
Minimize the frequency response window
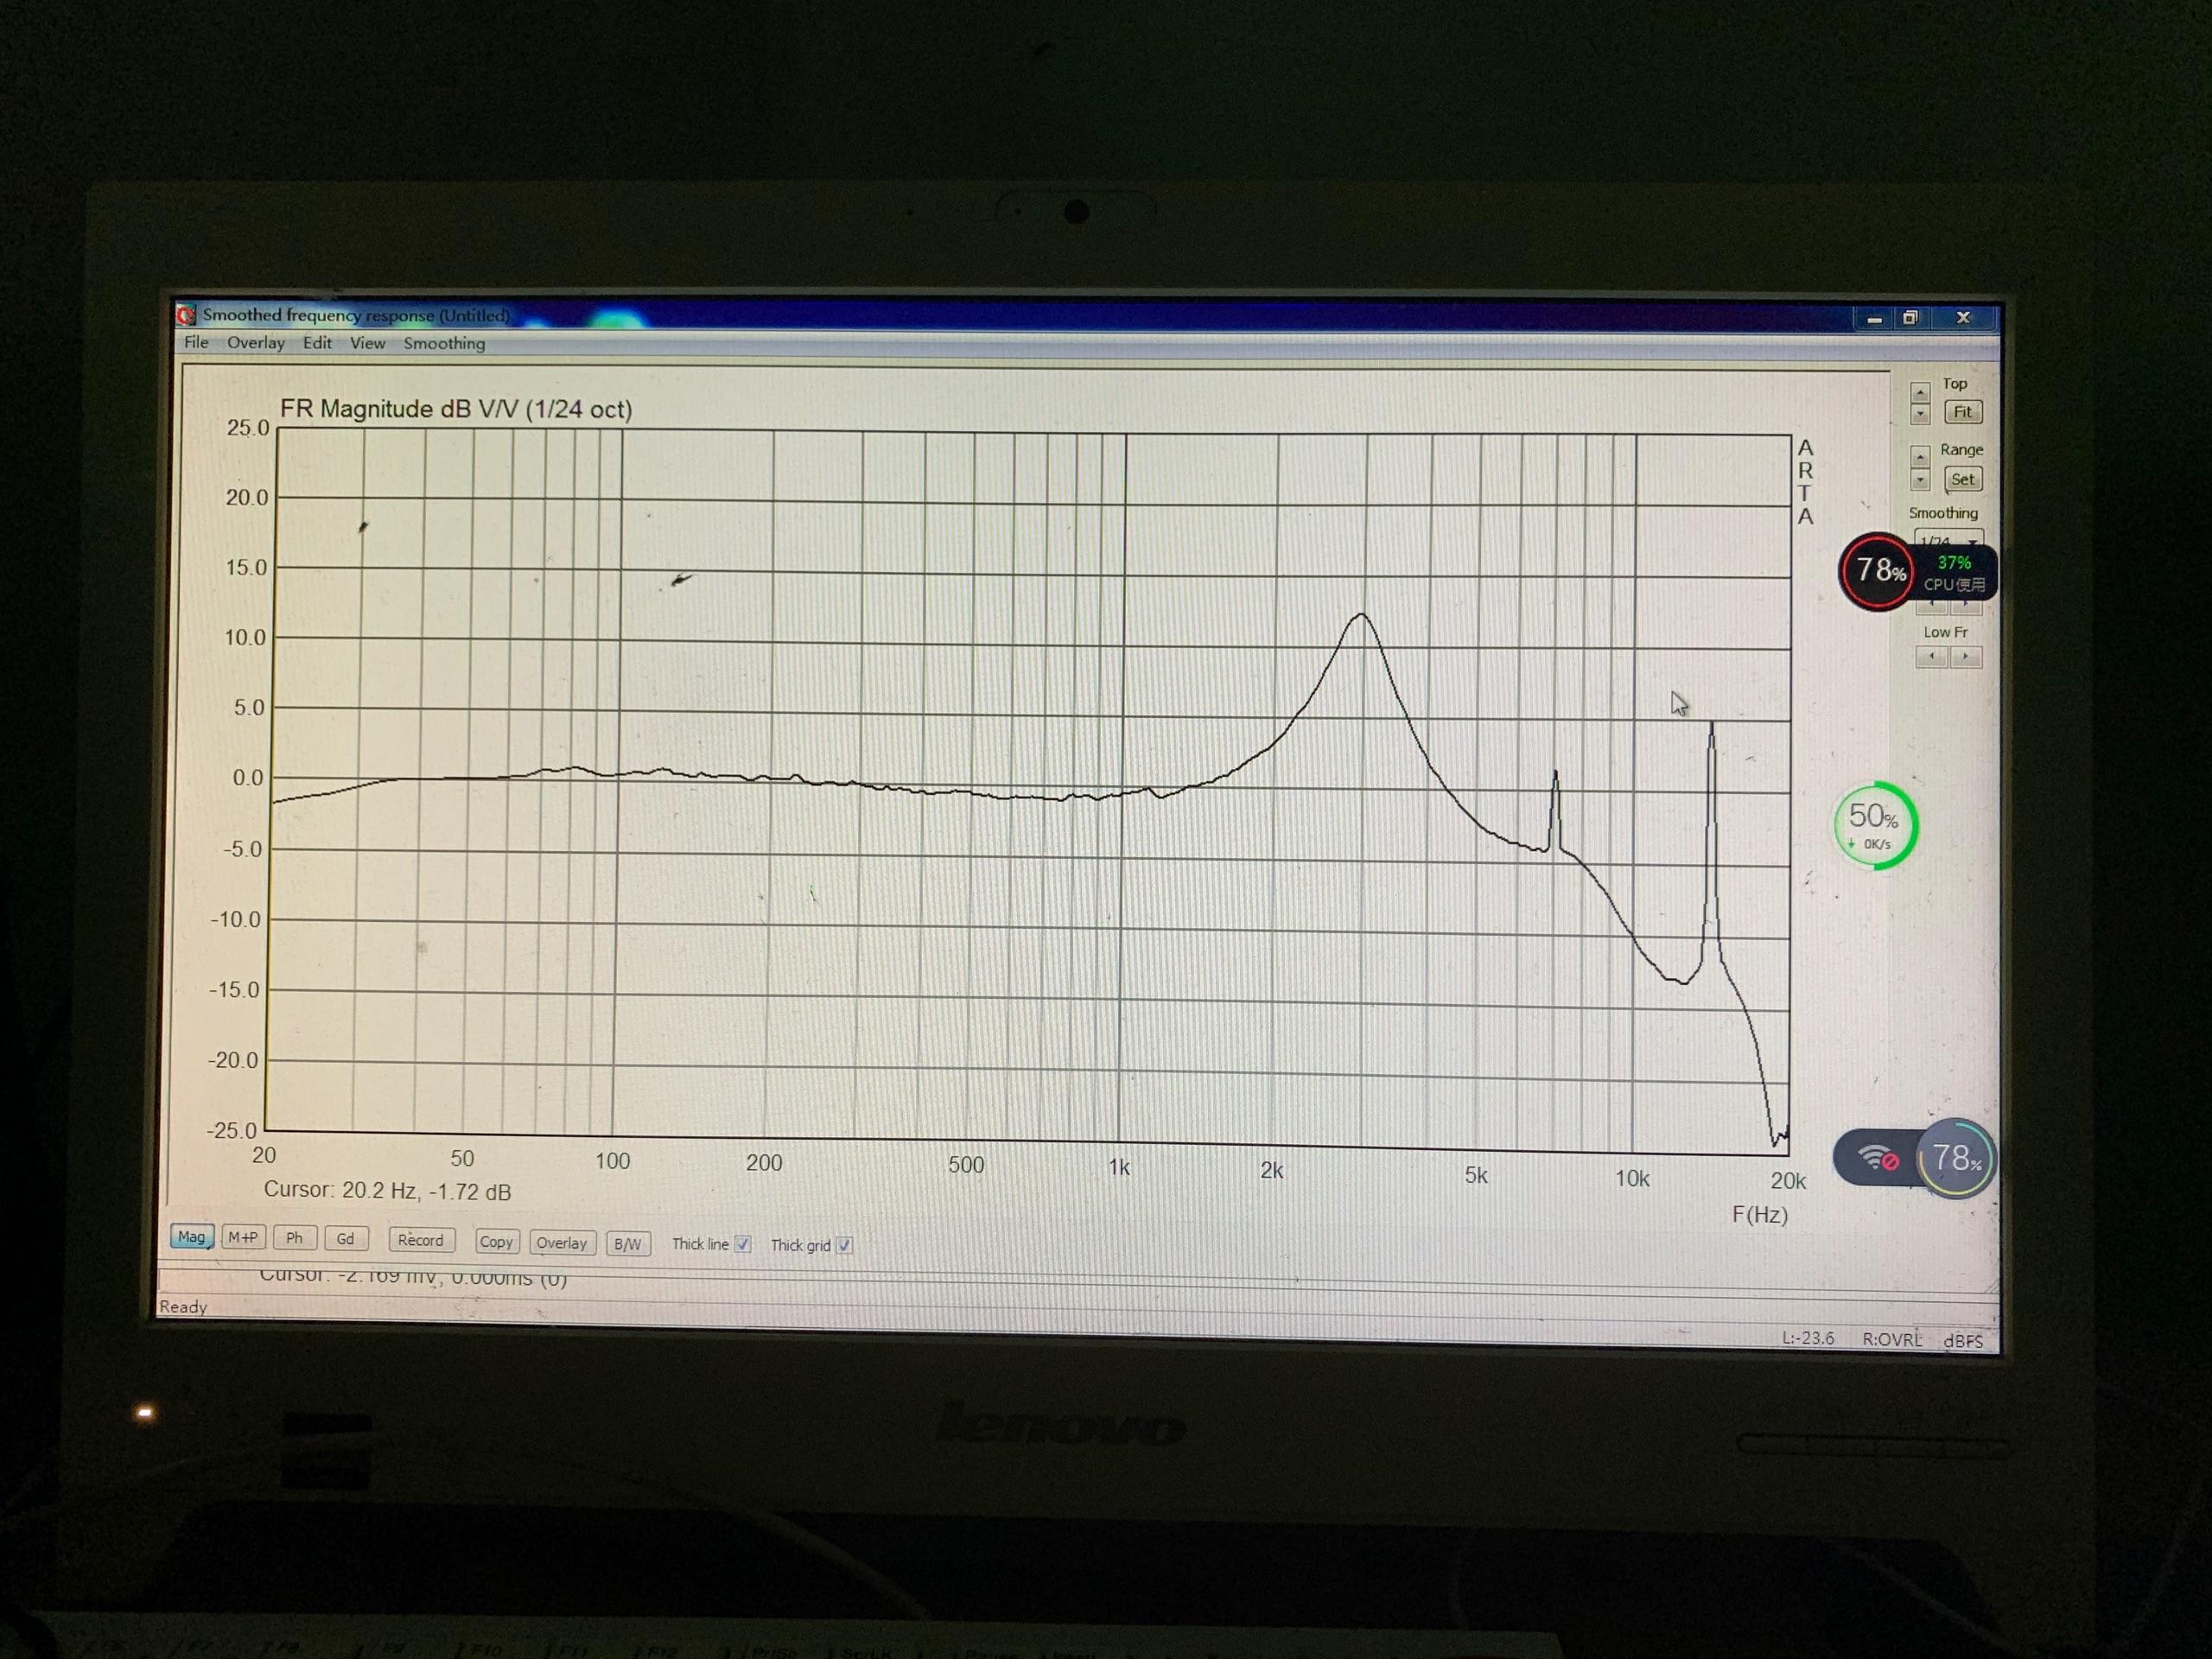pos(1875,319)
